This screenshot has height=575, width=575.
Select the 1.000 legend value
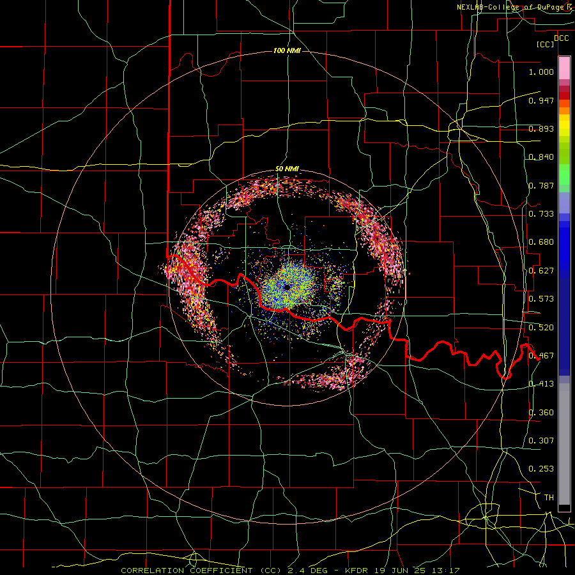coord(541,72)
